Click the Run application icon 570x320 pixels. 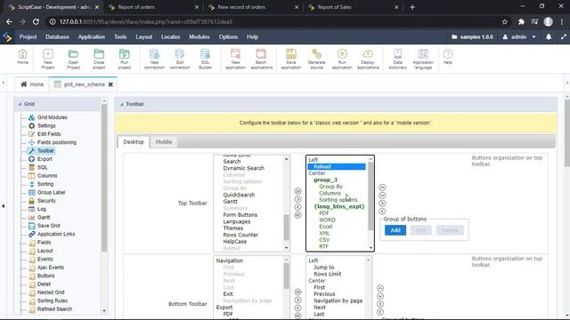pyautogui.click(x=342, y=60)
